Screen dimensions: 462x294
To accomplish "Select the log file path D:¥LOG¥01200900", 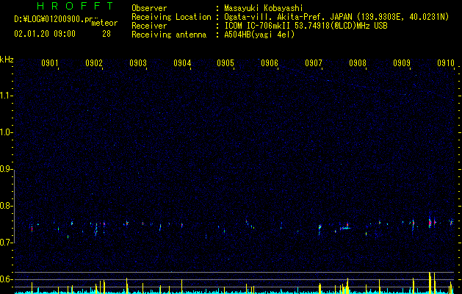I will click(x=49, y=19).
